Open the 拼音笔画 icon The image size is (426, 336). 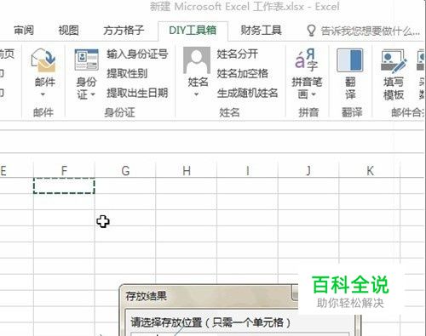[307, 60]
